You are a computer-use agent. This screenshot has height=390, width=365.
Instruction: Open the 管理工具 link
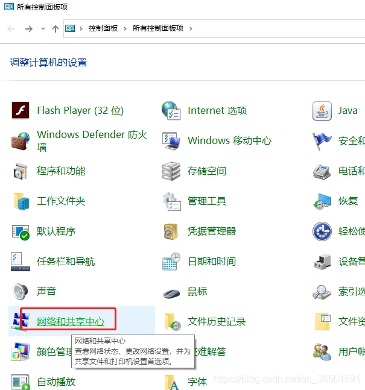207,201
